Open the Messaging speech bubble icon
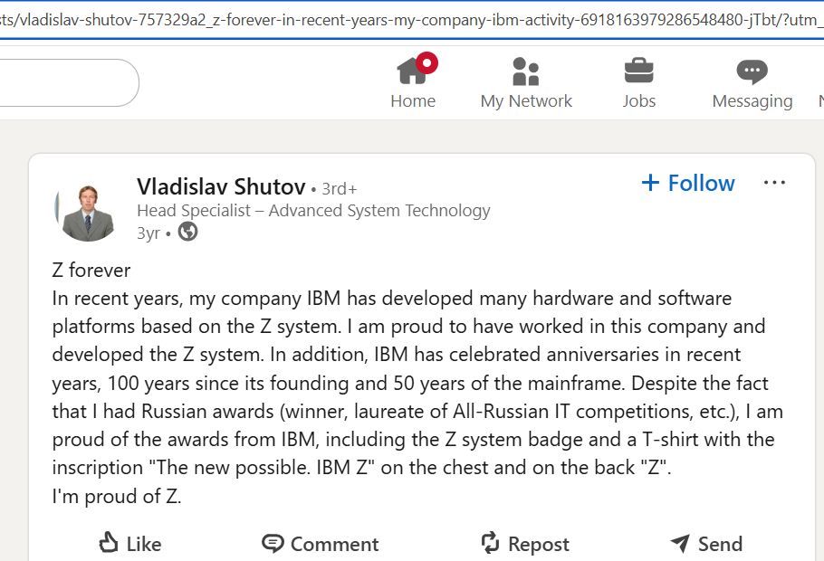 click(752, 71)
